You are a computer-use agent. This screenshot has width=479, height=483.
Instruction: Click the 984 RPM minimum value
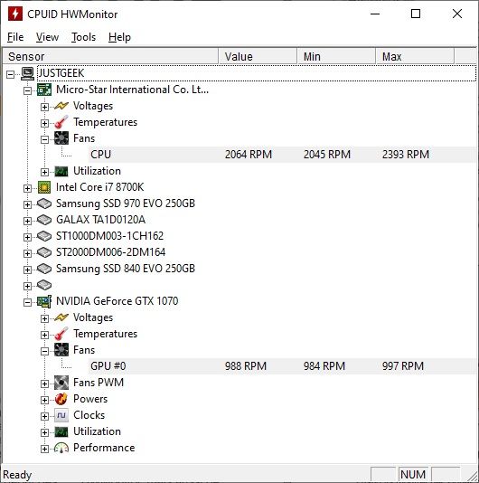[324, 366]
